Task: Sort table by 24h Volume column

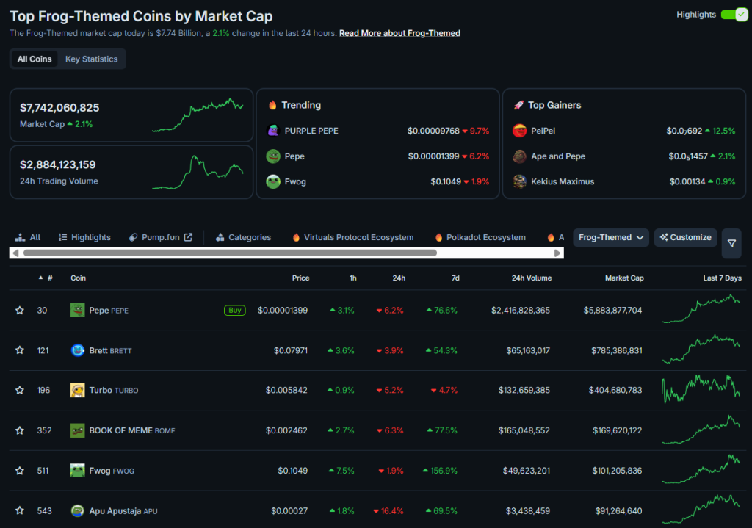Action: [x=532, y=278]
